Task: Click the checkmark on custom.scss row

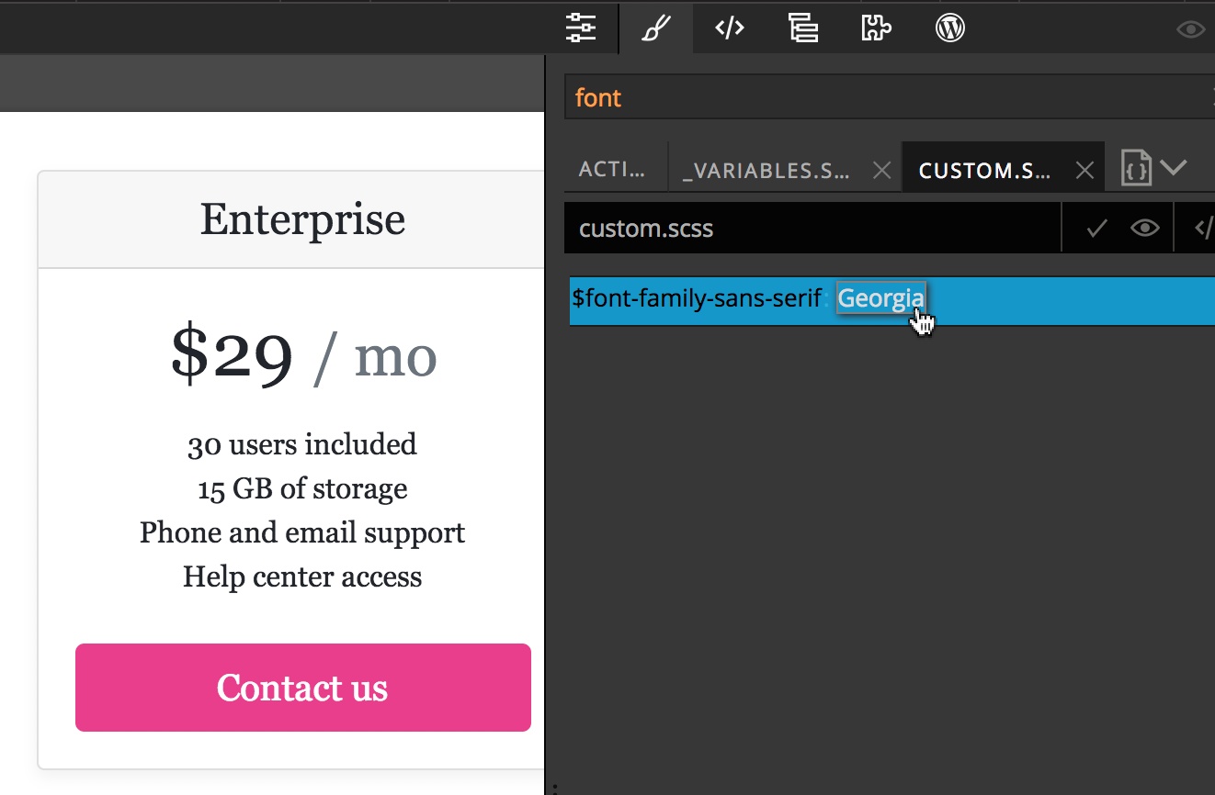Action: [1096, 229]
